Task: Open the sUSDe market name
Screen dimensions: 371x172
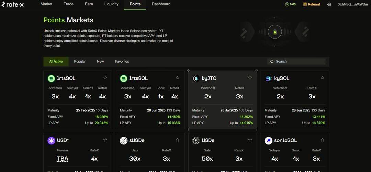Action: click(x=137, y=140)
